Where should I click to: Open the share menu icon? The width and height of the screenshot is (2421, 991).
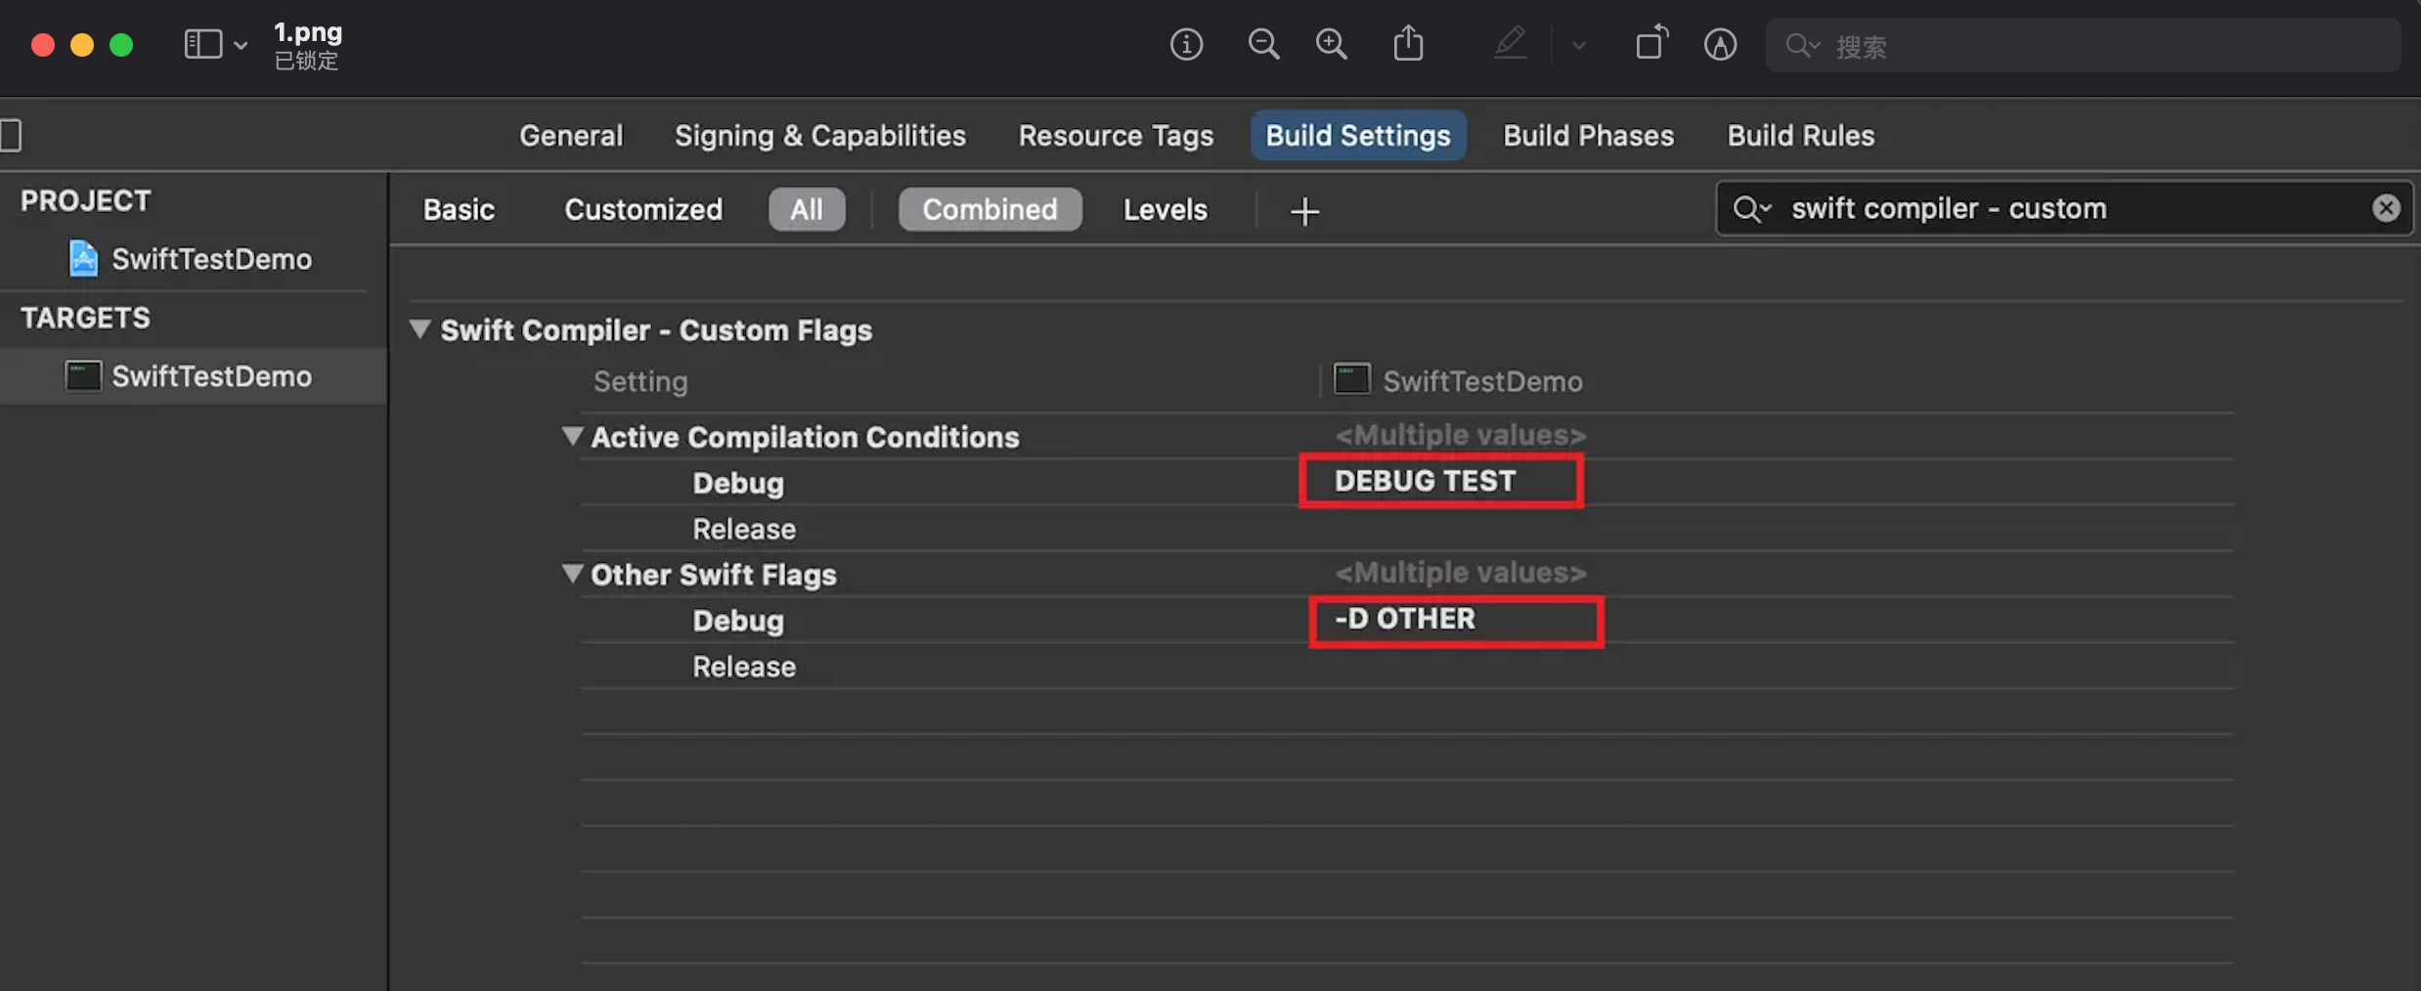tap(1408, 45)
